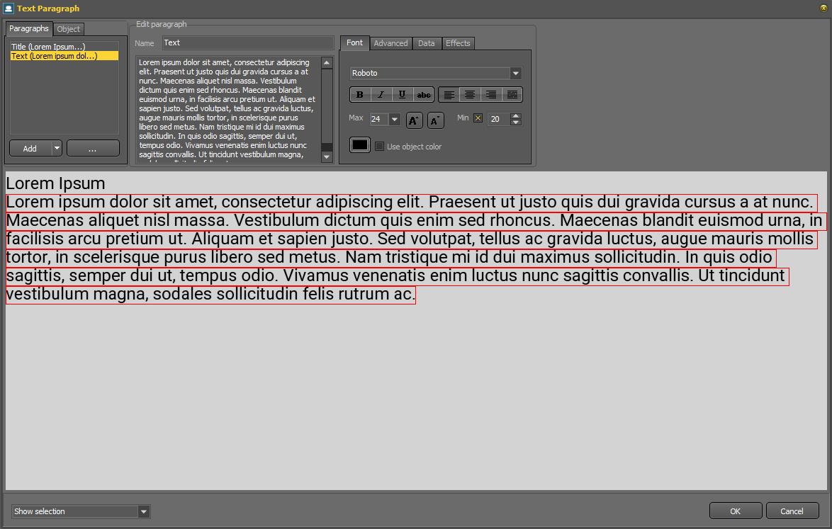Toggle italic formatting button
This screenshot has height=529, width=832.
pyautogui.click(x=381, y=95)
